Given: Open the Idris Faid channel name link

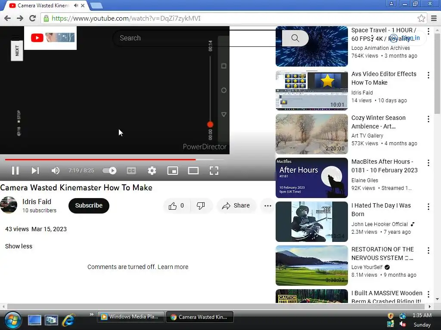Looking at the screenshot, I should (37, 202).
